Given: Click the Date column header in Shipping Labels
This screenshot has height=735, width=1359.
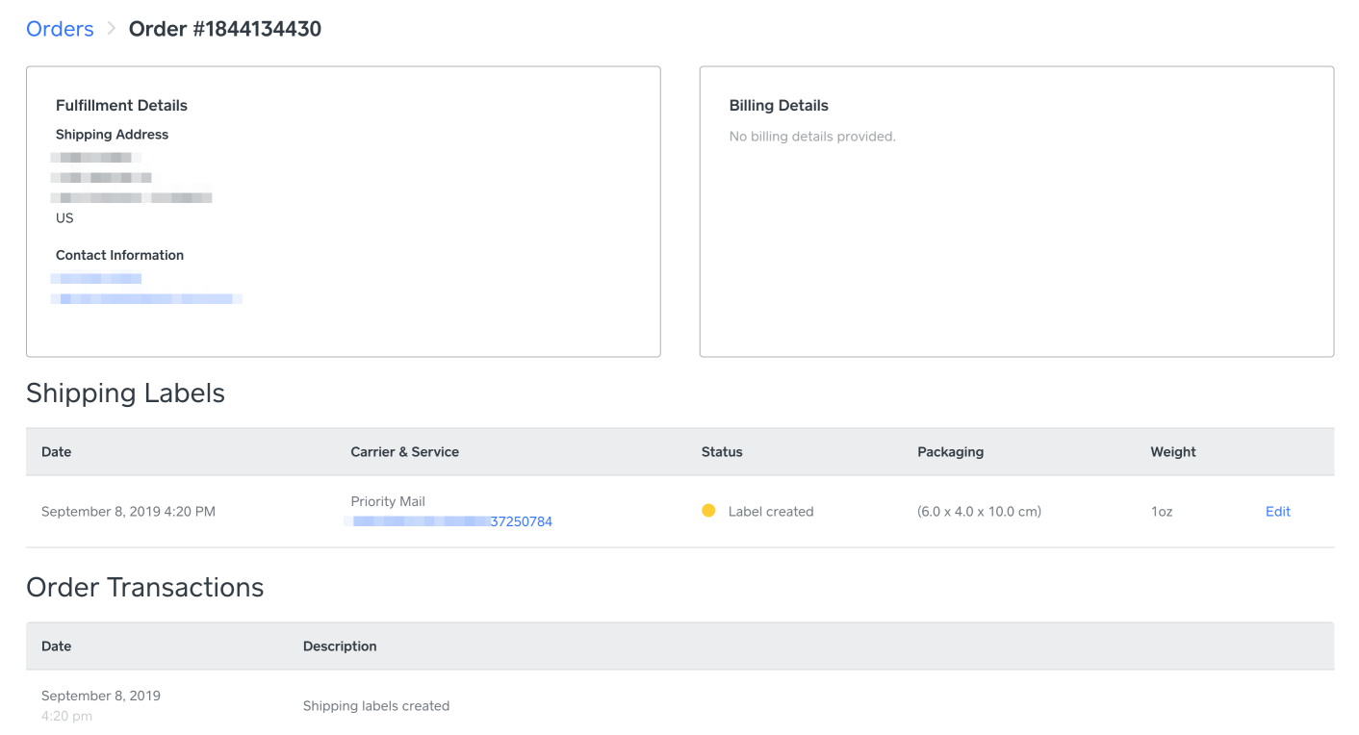Looking at the screenshot, I should 57,451.
